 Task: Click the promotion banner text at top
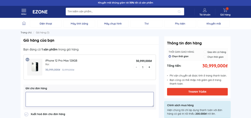click(126, 3)
